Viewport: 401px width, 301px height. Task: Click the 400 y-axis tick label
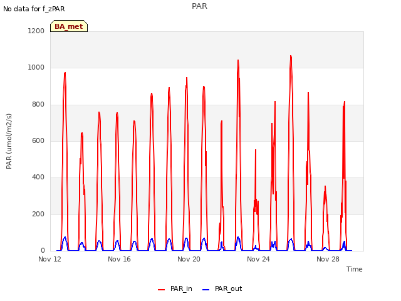[x=38, y=177]
